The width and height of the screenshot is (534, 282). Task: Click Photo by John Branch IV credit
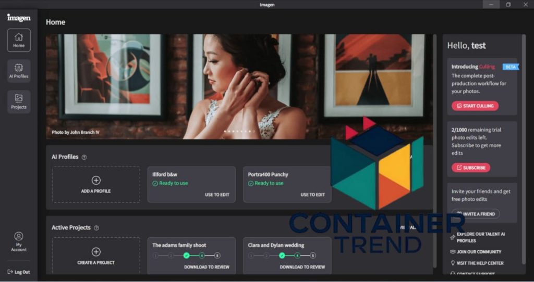point(76,132)
